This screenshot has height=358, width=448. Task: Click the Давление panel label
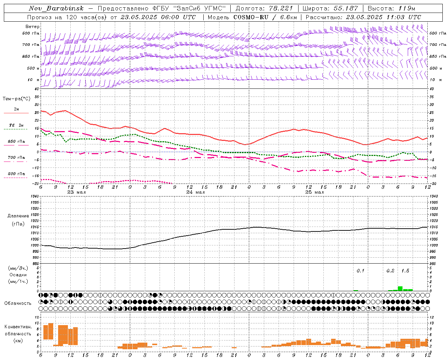coord(18,216)
